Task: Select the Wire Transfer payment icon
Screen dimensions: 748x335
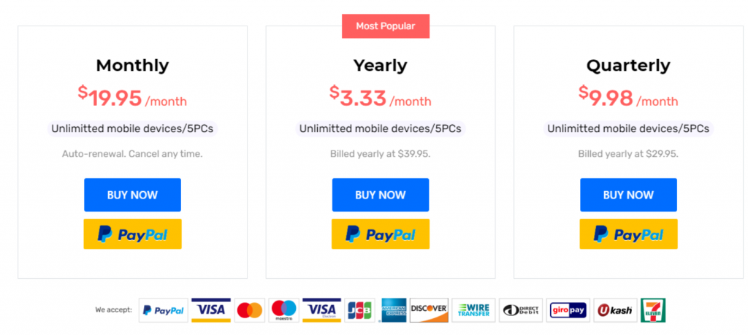Action: point(473,310)
